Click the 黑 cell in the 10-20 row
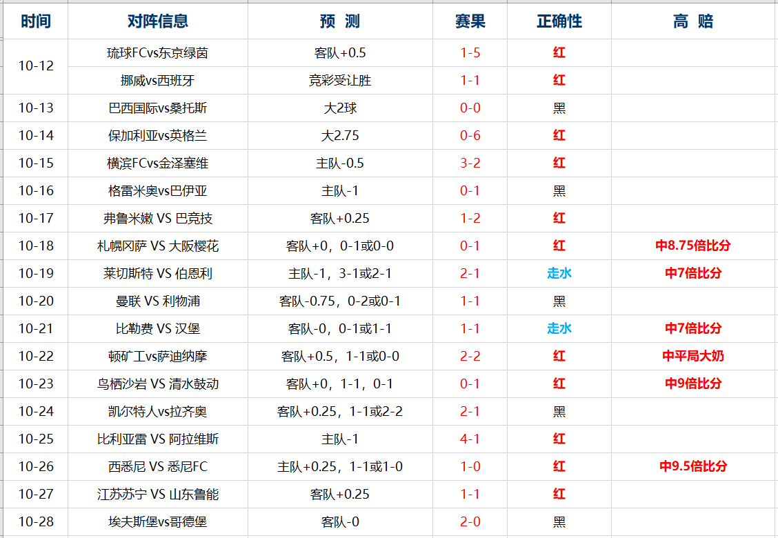778x538 pixels. [x=559, y=301]
